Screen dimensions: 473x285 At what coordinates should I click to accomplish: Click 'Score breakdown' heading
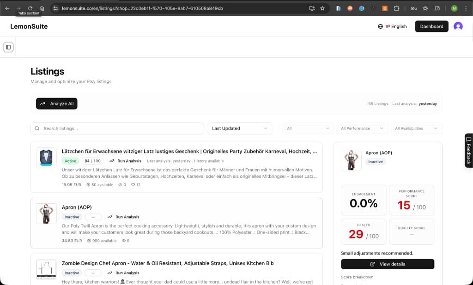click(x=357, y=277)
